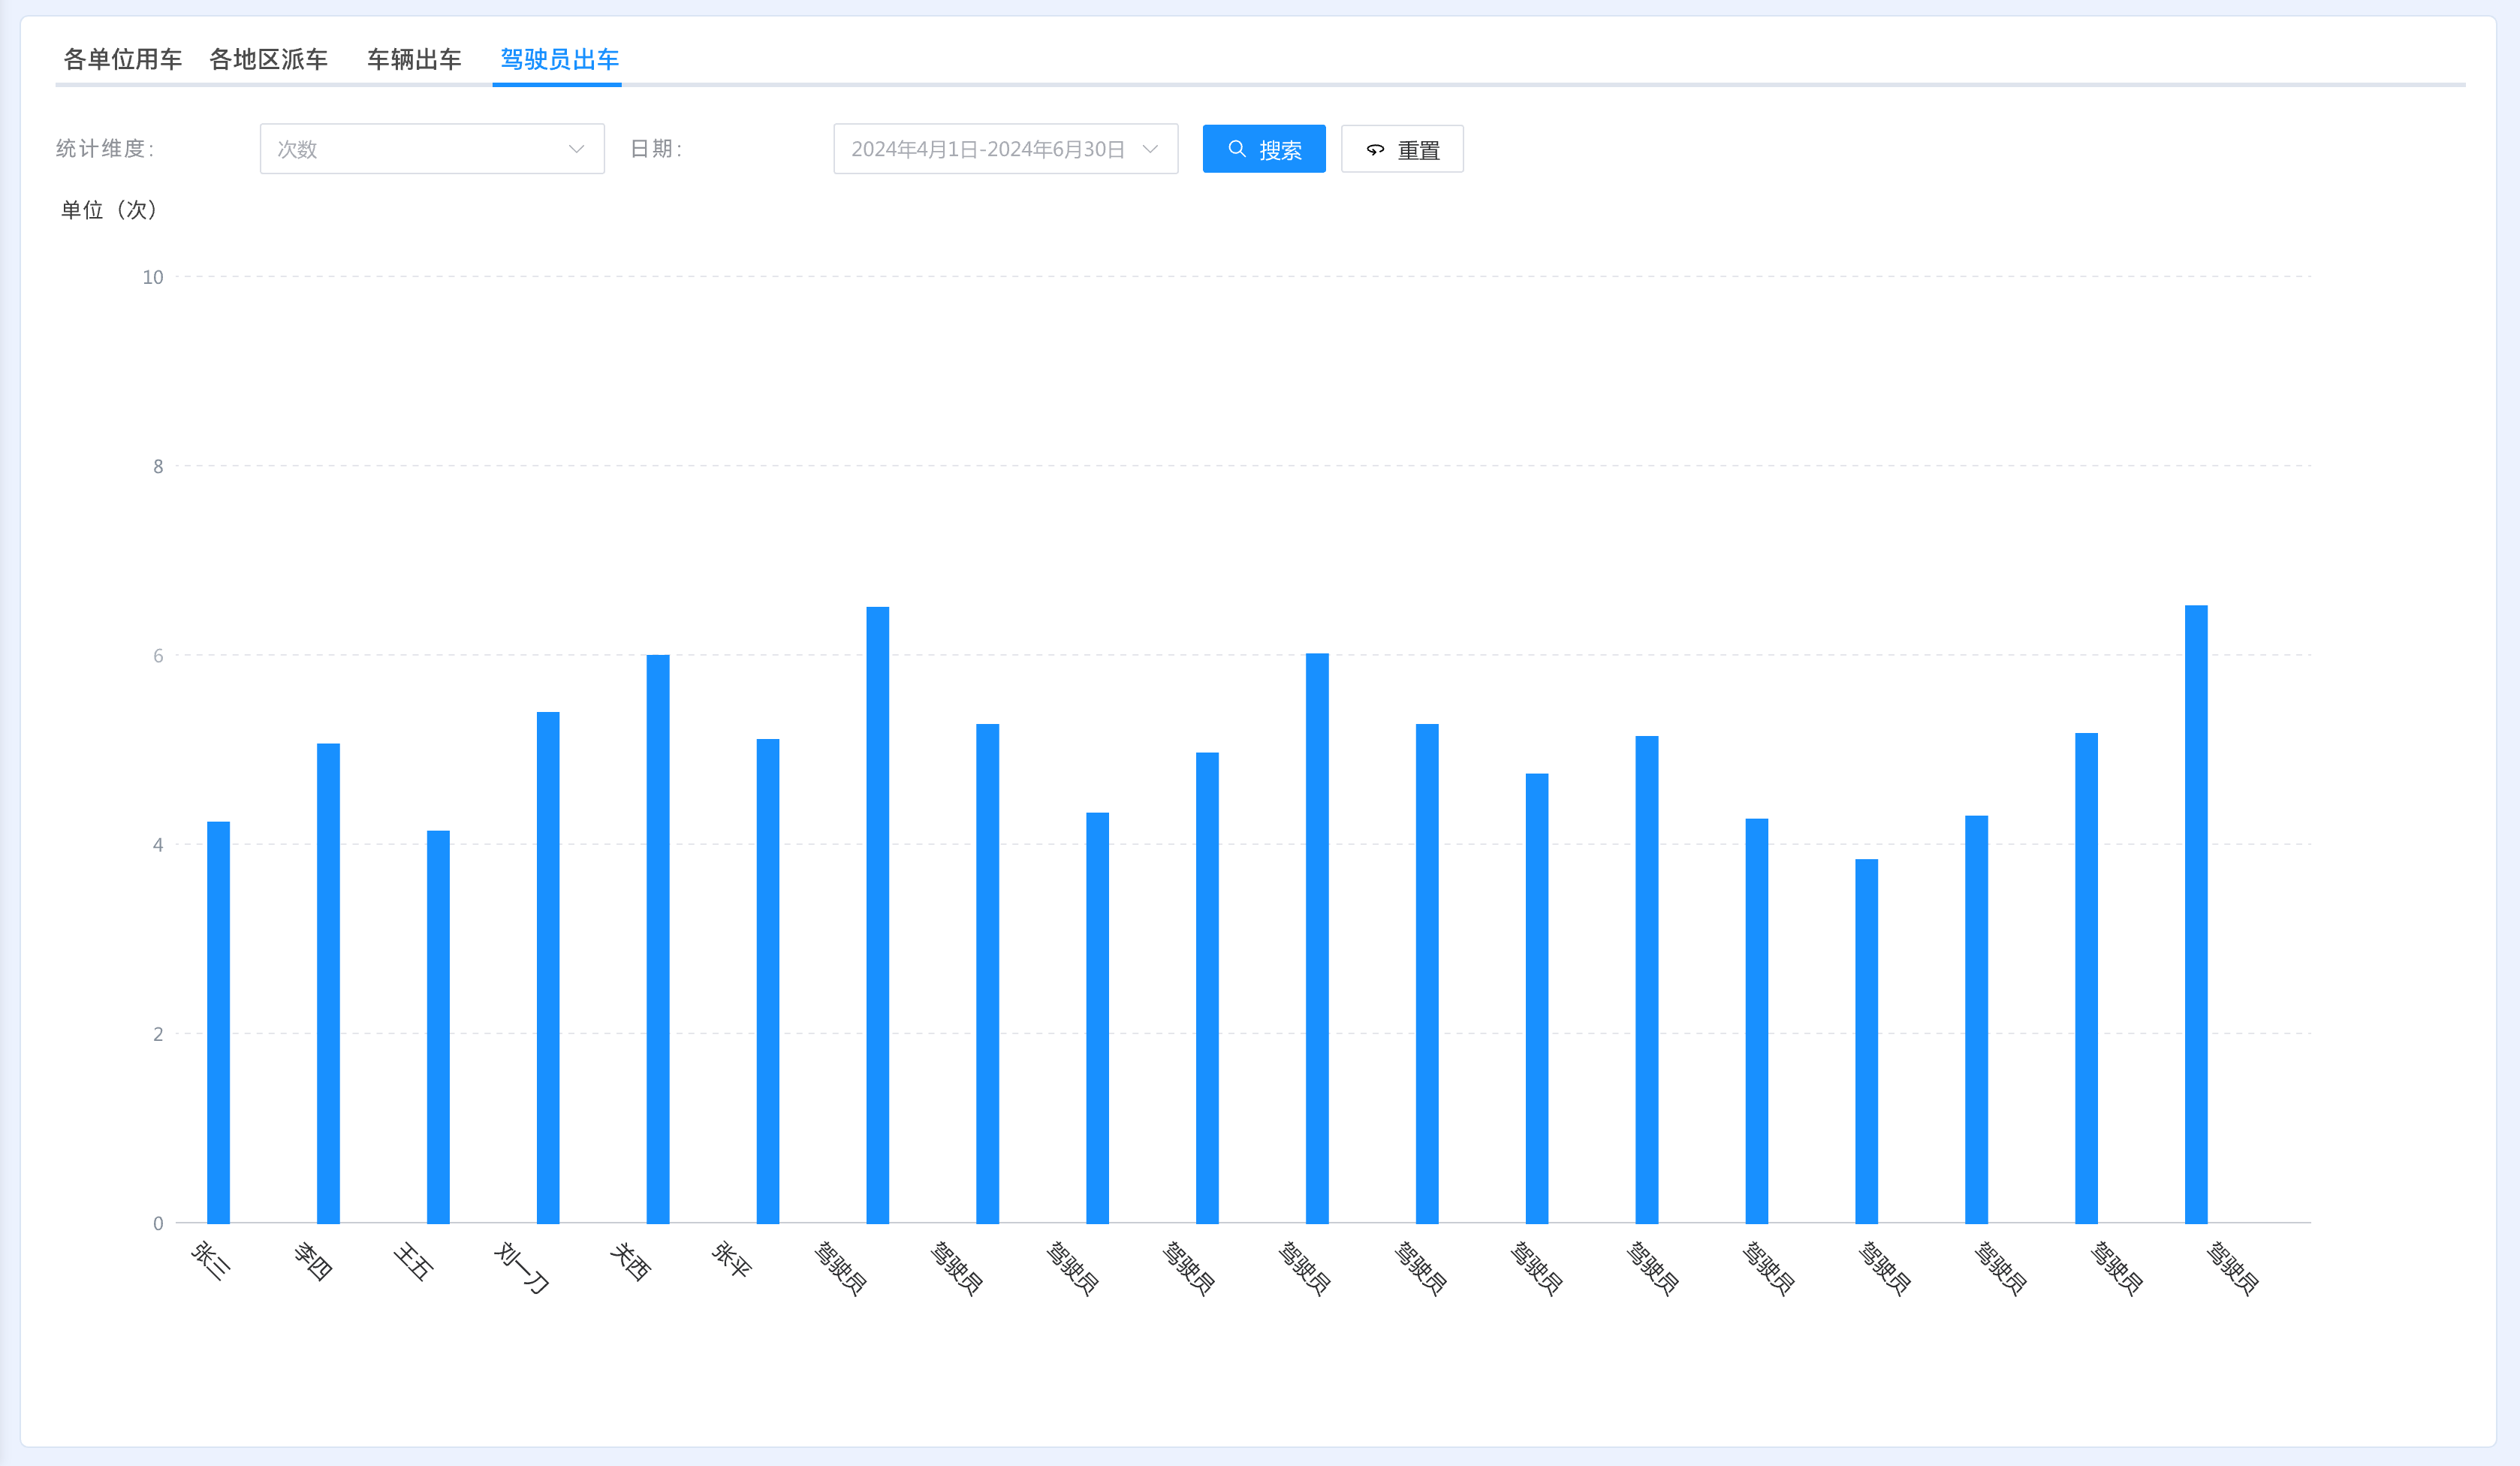2520x1466 pixels.
Task: Click the reset arrow icon
Action: coord(1376,150)
